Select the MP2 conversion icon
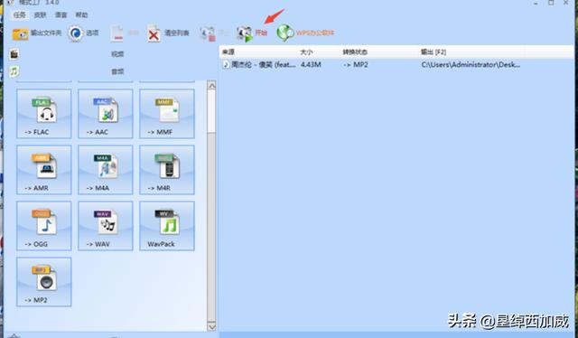Screen dimensions: 578x338 [x=44, y=282]
